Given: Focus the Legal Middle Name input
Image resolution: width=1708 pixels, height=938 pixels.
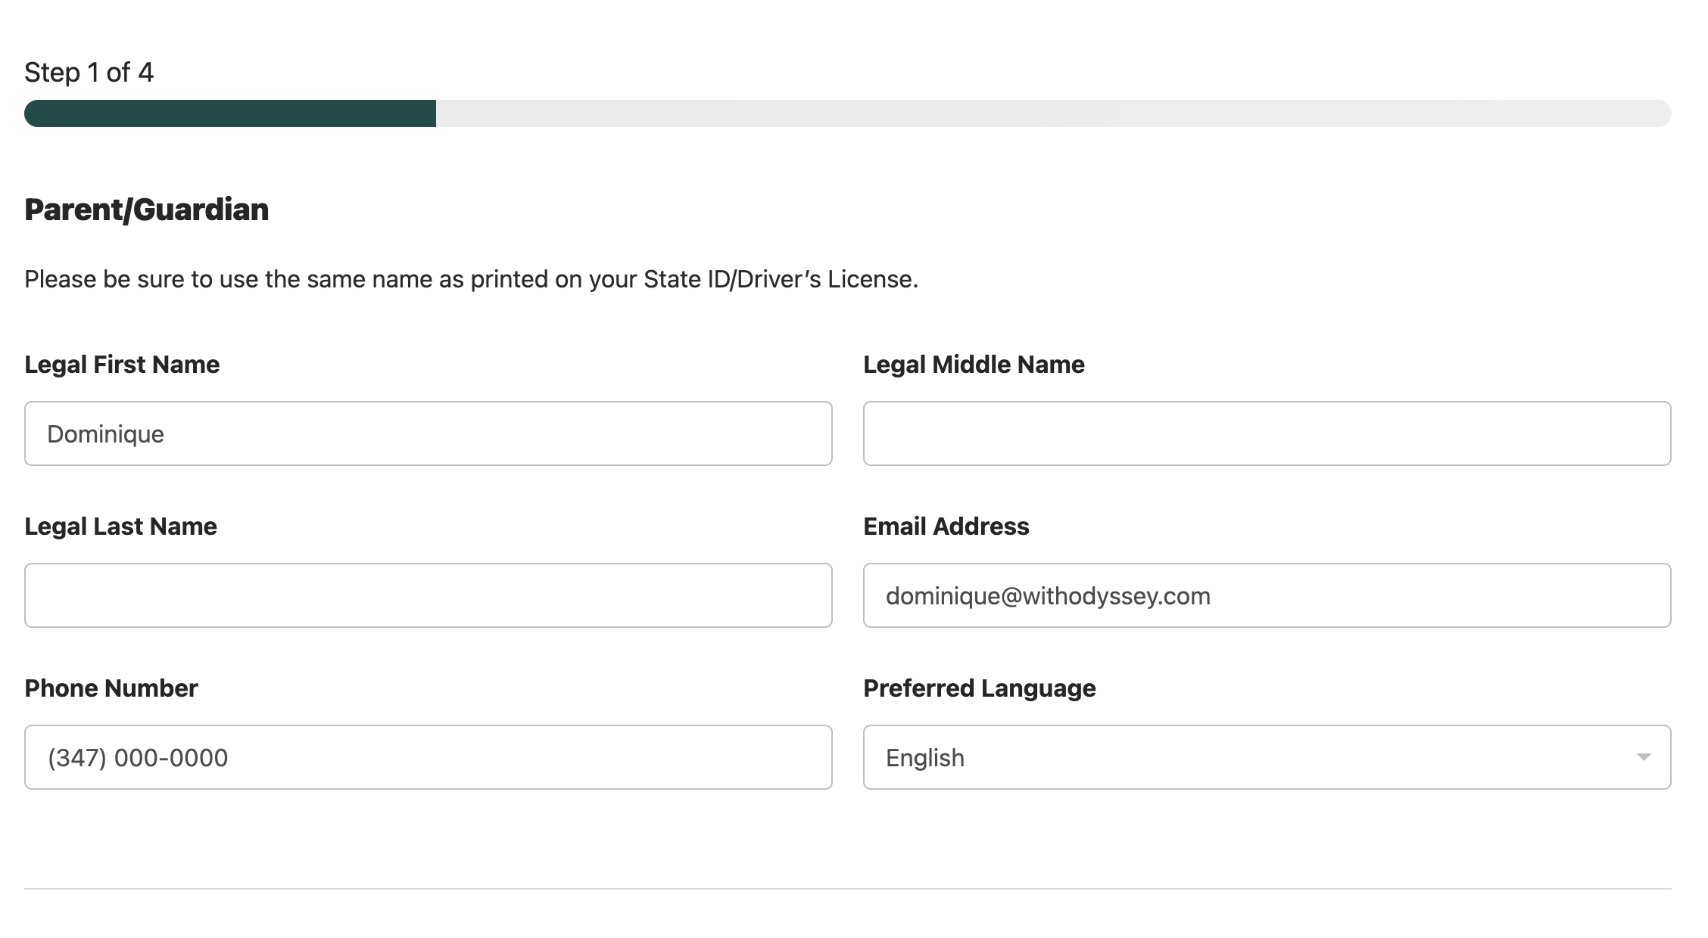Looking at the screenshot, I should (1267, 433).
